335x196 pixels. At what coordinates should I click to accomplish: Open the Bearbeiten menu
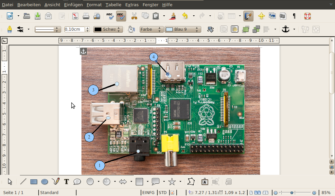tap(29, 5)
